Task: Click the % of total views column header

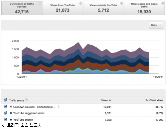Action: click(154, 100)
